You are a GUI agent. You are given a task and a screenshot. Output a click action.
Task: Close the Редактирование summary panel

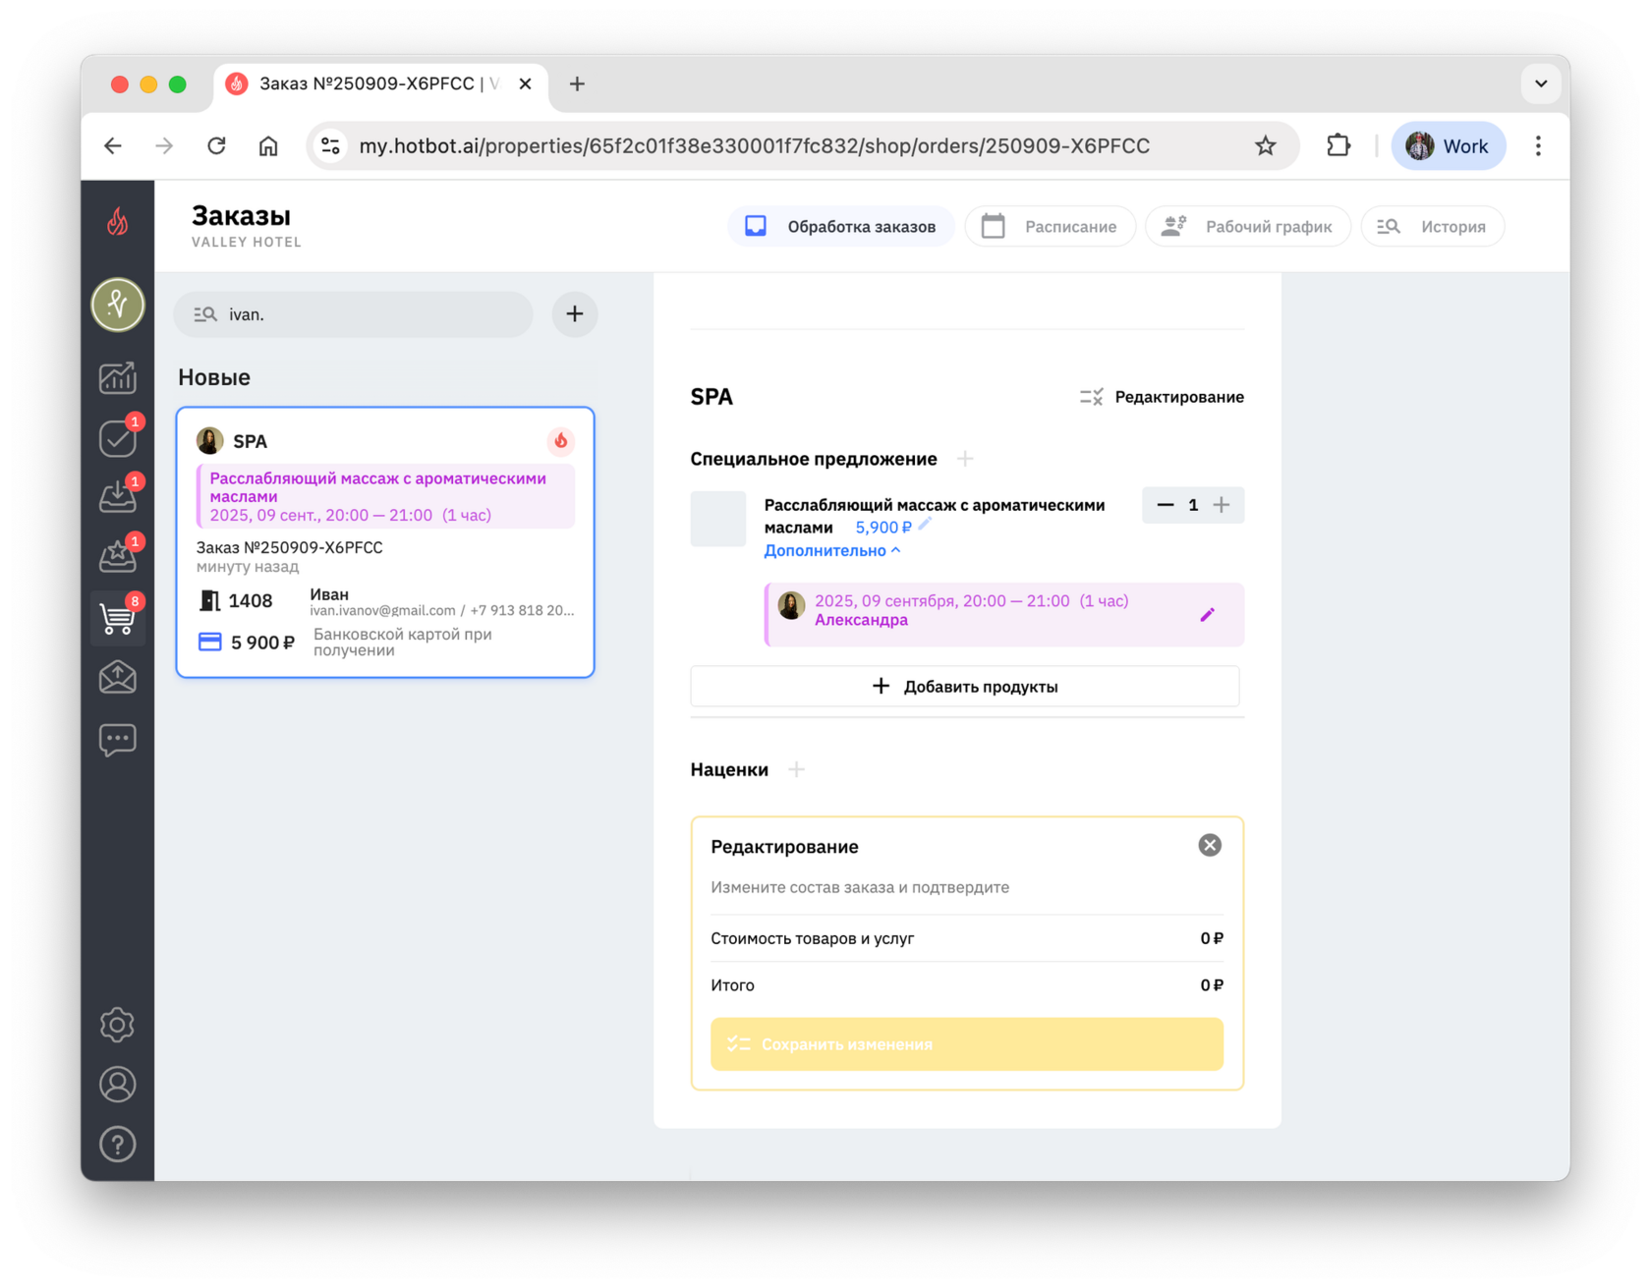[1210, 846]
